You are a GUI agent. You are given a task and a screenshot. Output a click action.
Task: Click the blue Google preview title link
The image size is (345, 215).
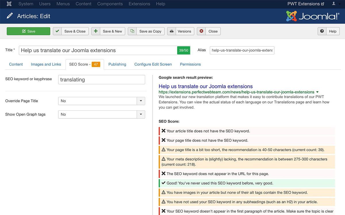[206, 86]
